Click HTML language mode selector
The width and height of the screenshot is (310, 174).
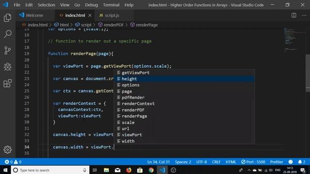click(x=231, y=162)
